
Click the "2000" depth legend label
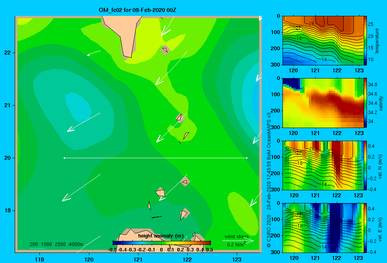pos(60,244)
